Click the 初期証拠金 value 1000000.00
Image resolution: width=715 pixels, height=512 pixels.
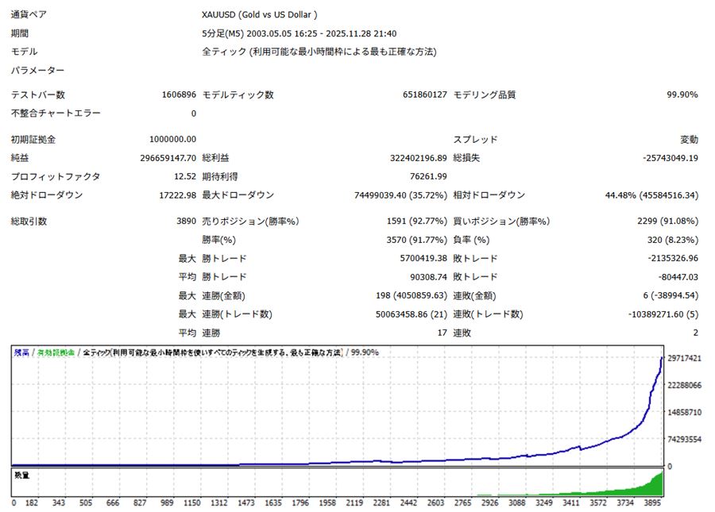pyautogui.click(x=173, y=140)
